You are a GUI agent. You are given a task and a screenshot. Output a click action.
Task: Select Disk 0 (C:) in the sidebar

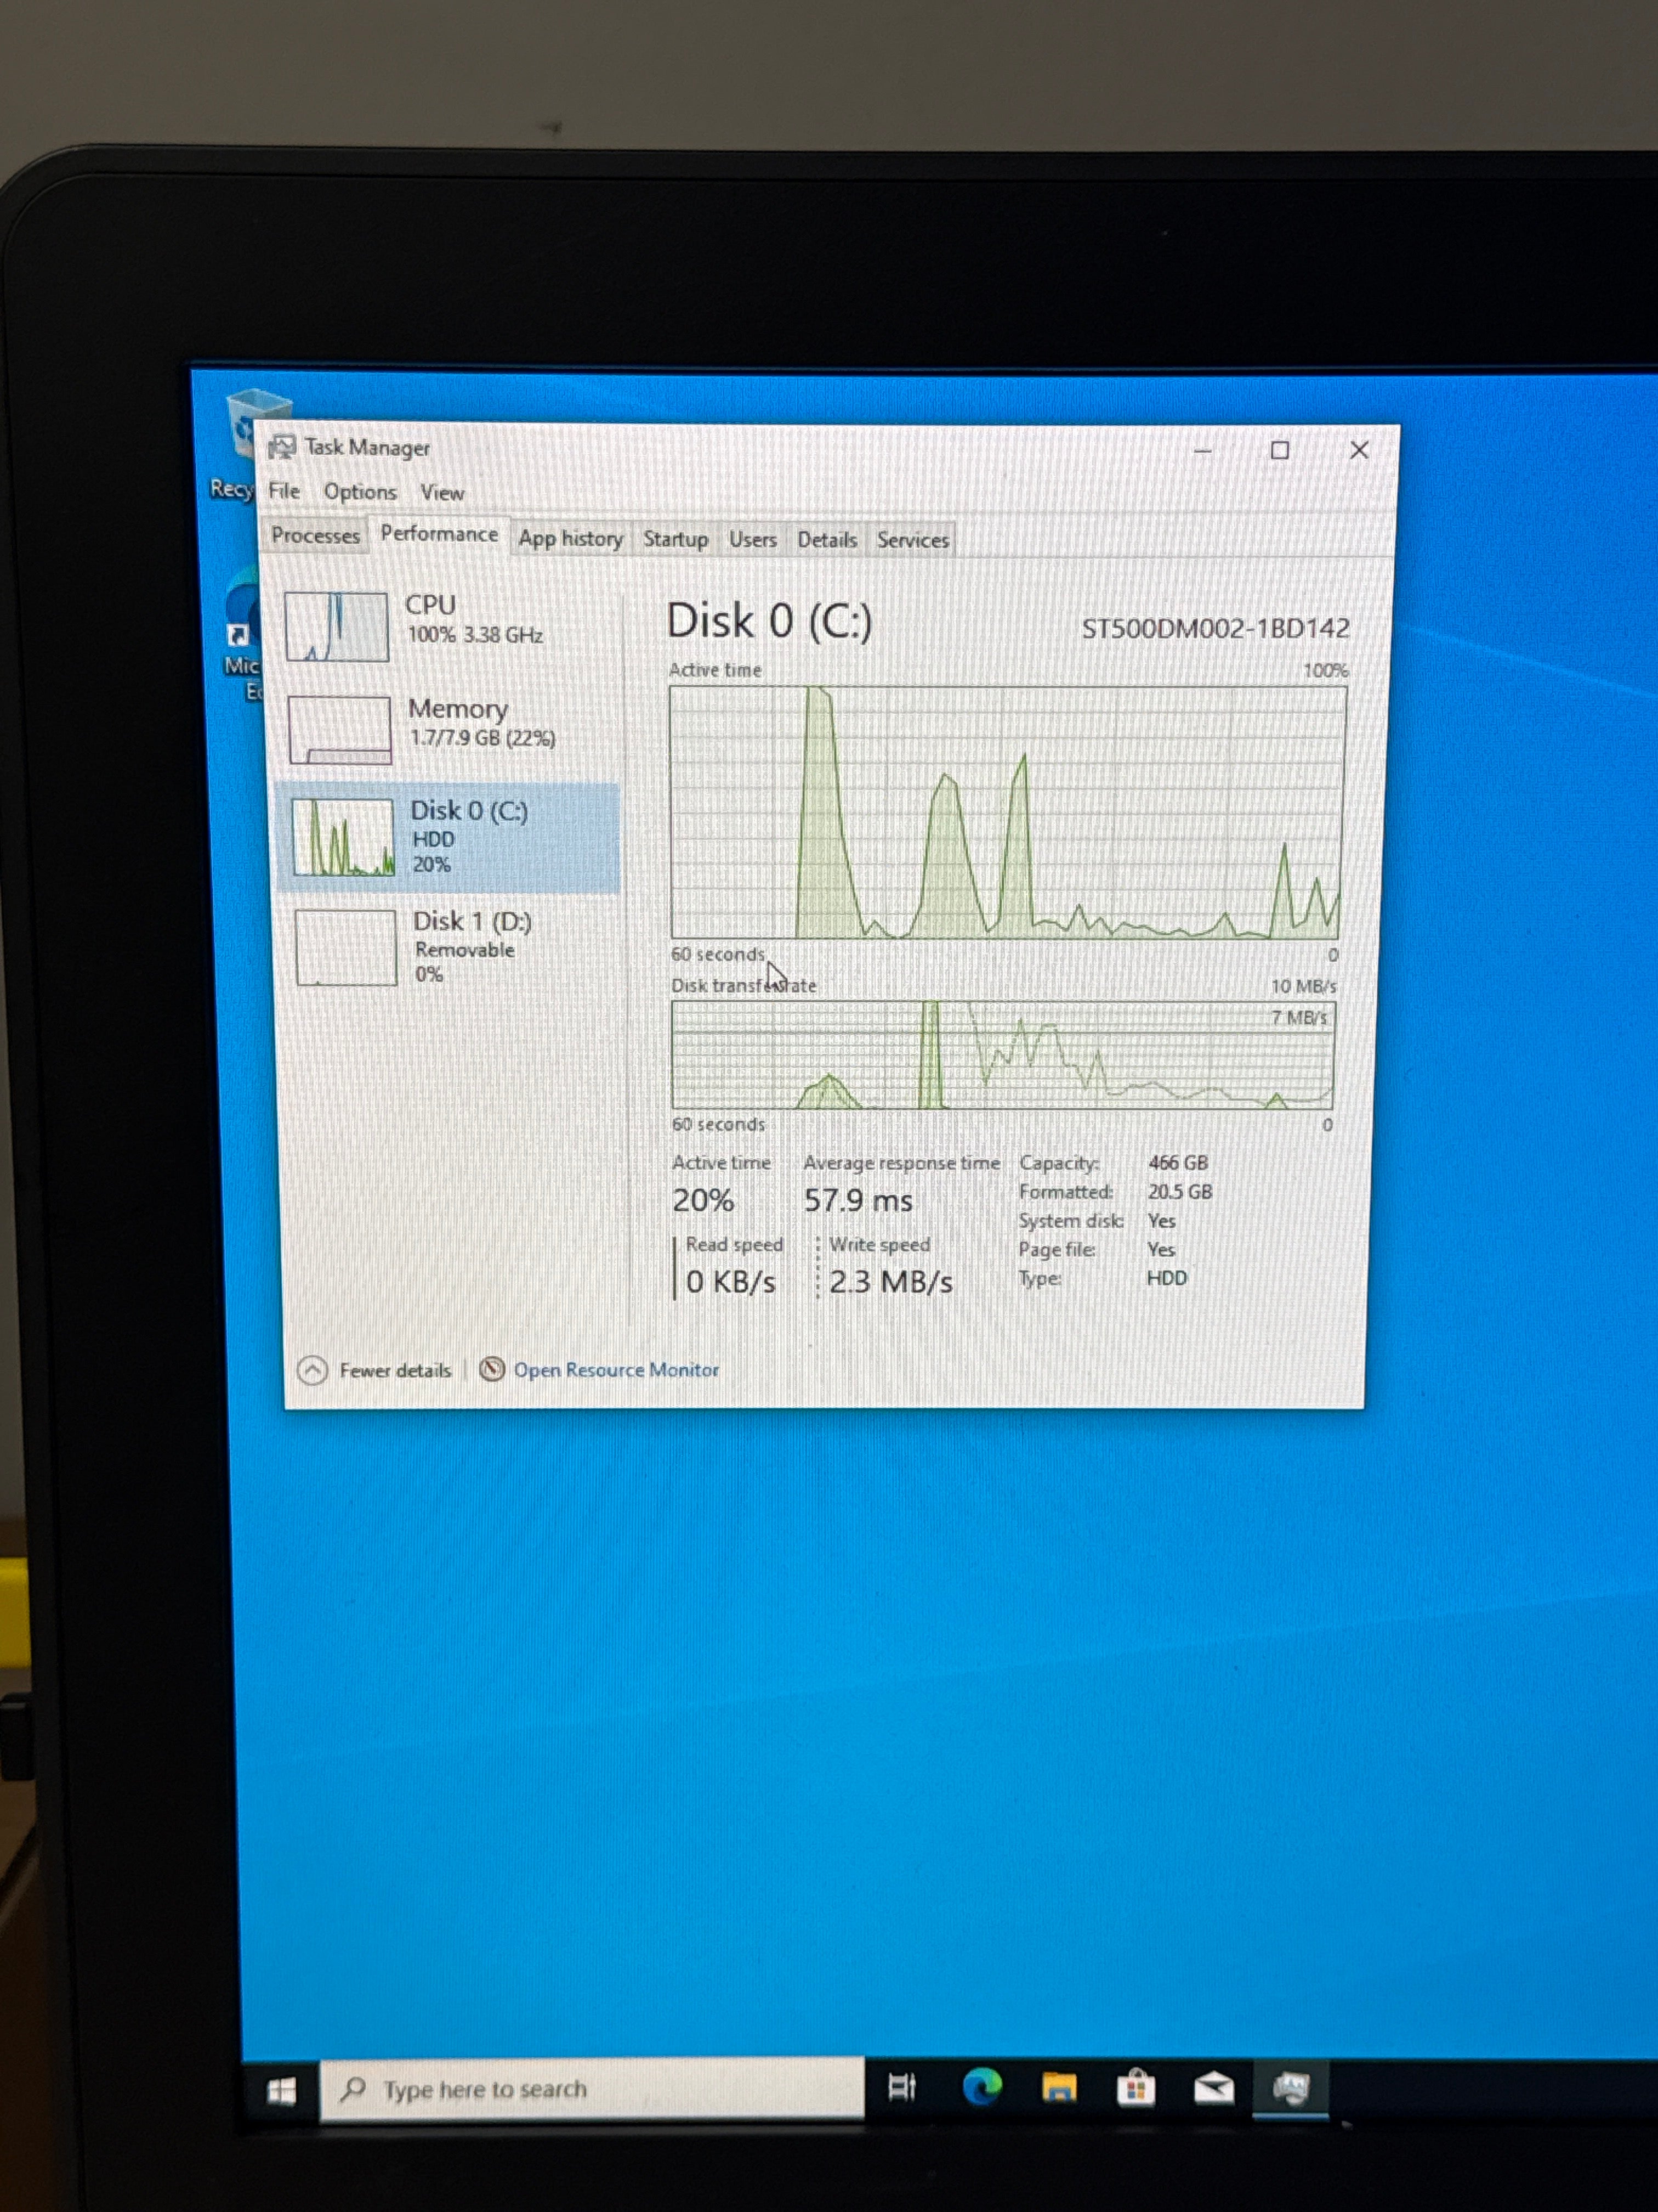point(448,837)
